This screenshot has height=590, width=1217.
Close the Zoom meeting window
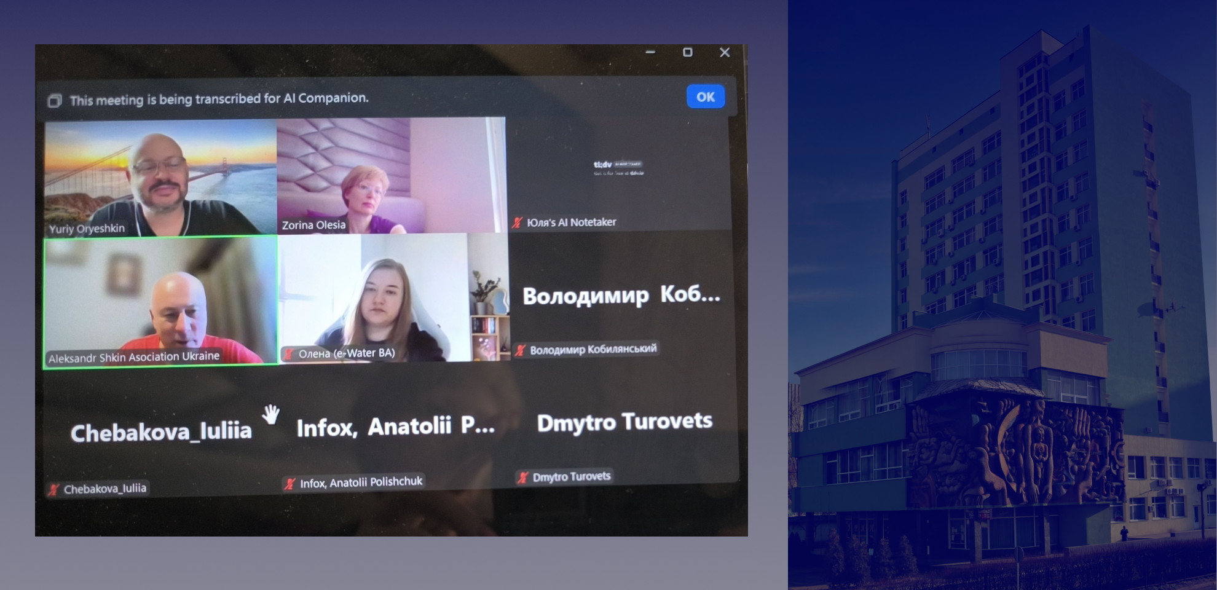point(725,52)
